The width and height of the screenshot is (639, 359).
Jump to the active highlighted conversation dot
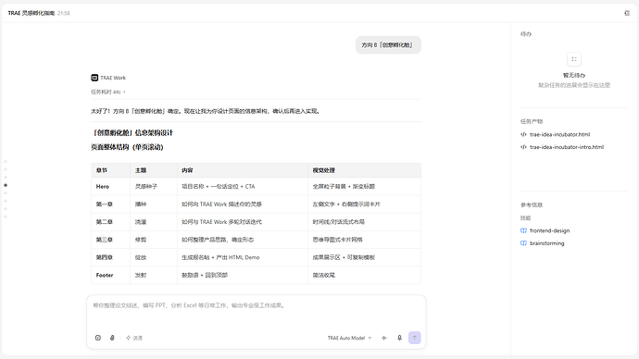pyautogui.click(x=6, y=185)
